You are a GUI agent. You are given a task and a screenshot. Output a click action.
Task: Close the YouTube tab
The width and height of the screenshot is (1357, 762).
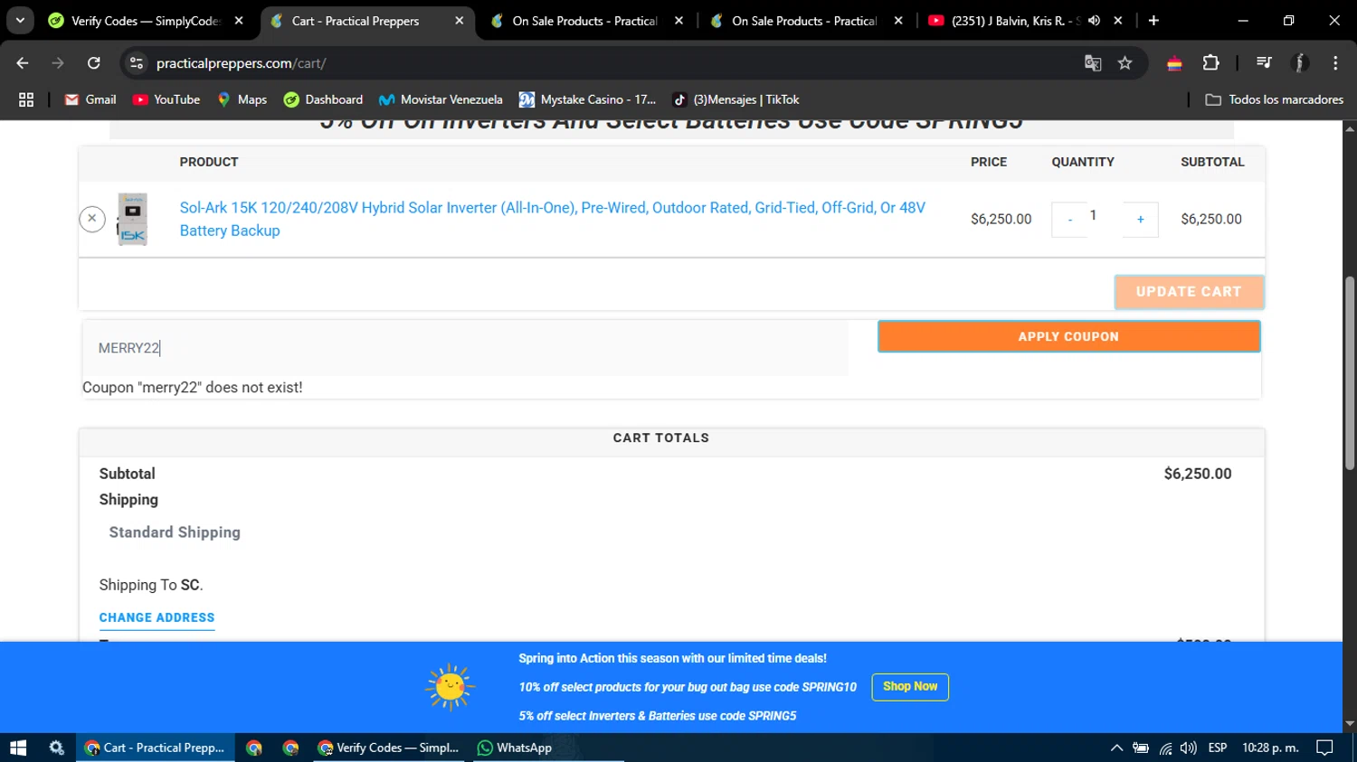1118,21
